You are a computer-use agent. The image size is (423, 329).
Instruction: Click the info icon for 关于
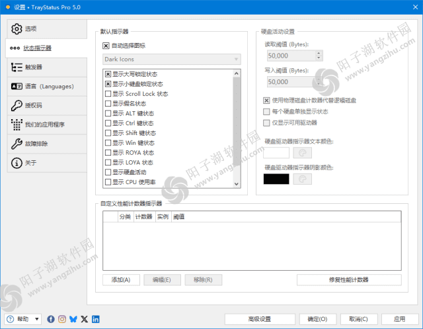[17, 163]
